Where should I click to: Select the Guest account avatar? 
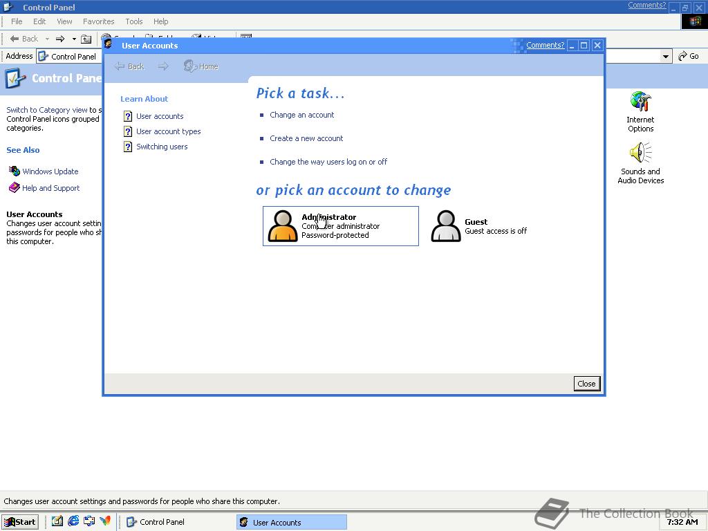click(446, 226)
